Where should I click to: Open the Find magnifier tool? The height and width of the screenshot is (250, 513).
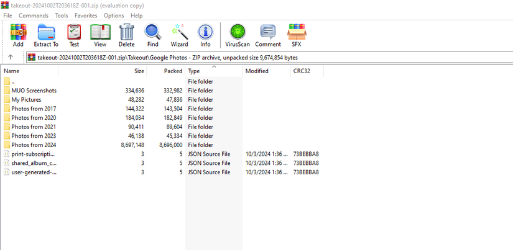pyautogui.click(x=153, y=32)
